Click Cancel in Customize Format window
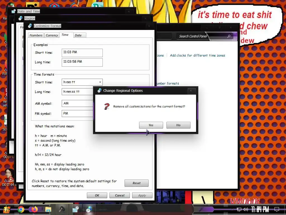This screenshot has height=215, width=286. point(120,195)
